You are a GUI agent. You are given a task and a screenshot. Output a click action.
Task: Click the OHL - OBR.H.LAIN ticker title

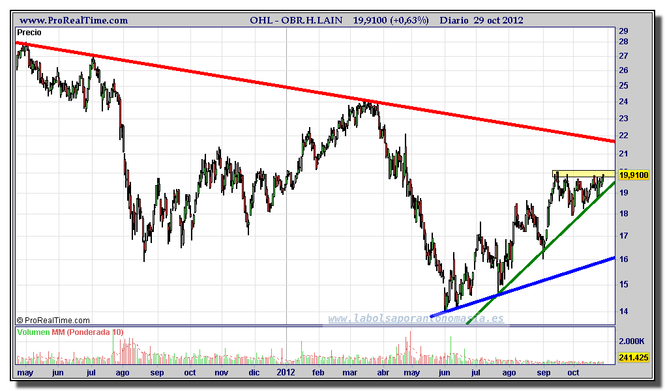click(297, 20)
